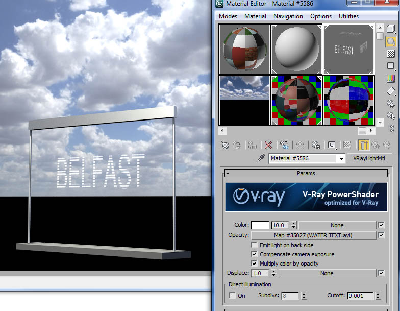Viewport: 400px width, 311px height.
Task: Enable Direct illumination On checkbox
Action: click(x=232, y=295)
